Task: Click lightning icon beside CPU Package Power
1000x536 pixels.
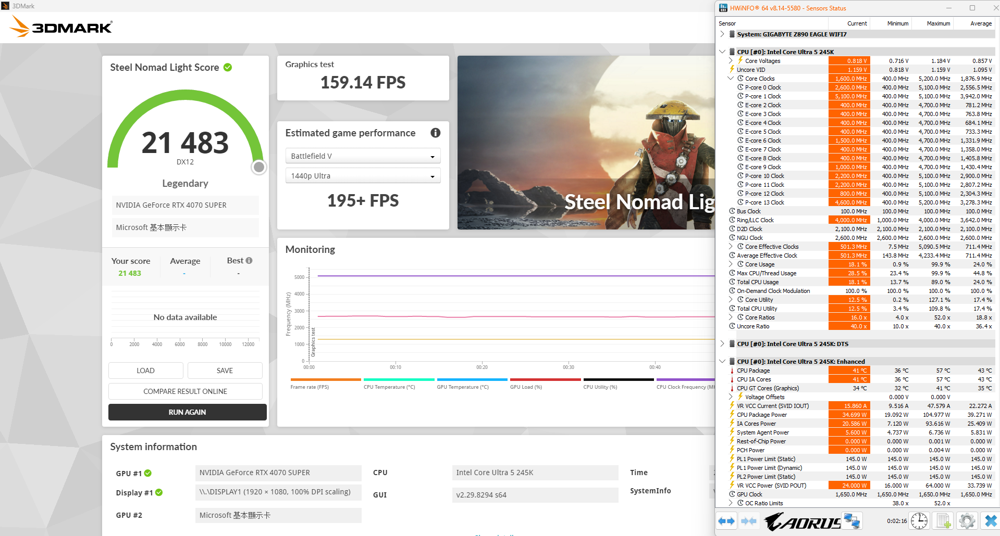Action: (x=732, y=415)
